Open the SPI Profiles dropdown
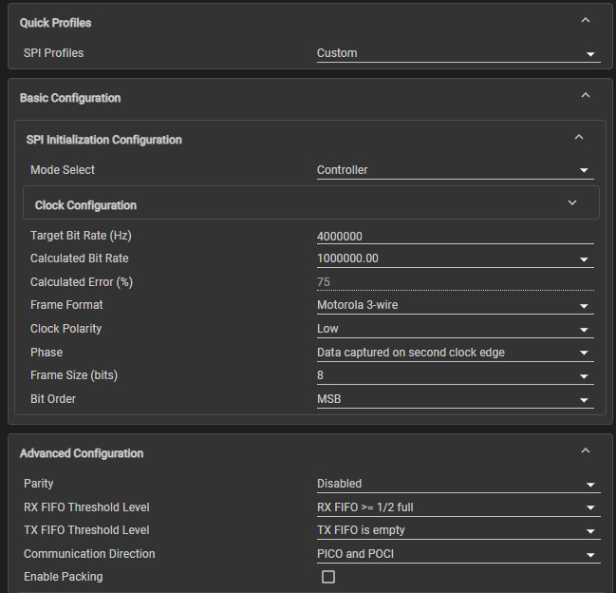The image size is (616, 593). [x=457, y=54]
